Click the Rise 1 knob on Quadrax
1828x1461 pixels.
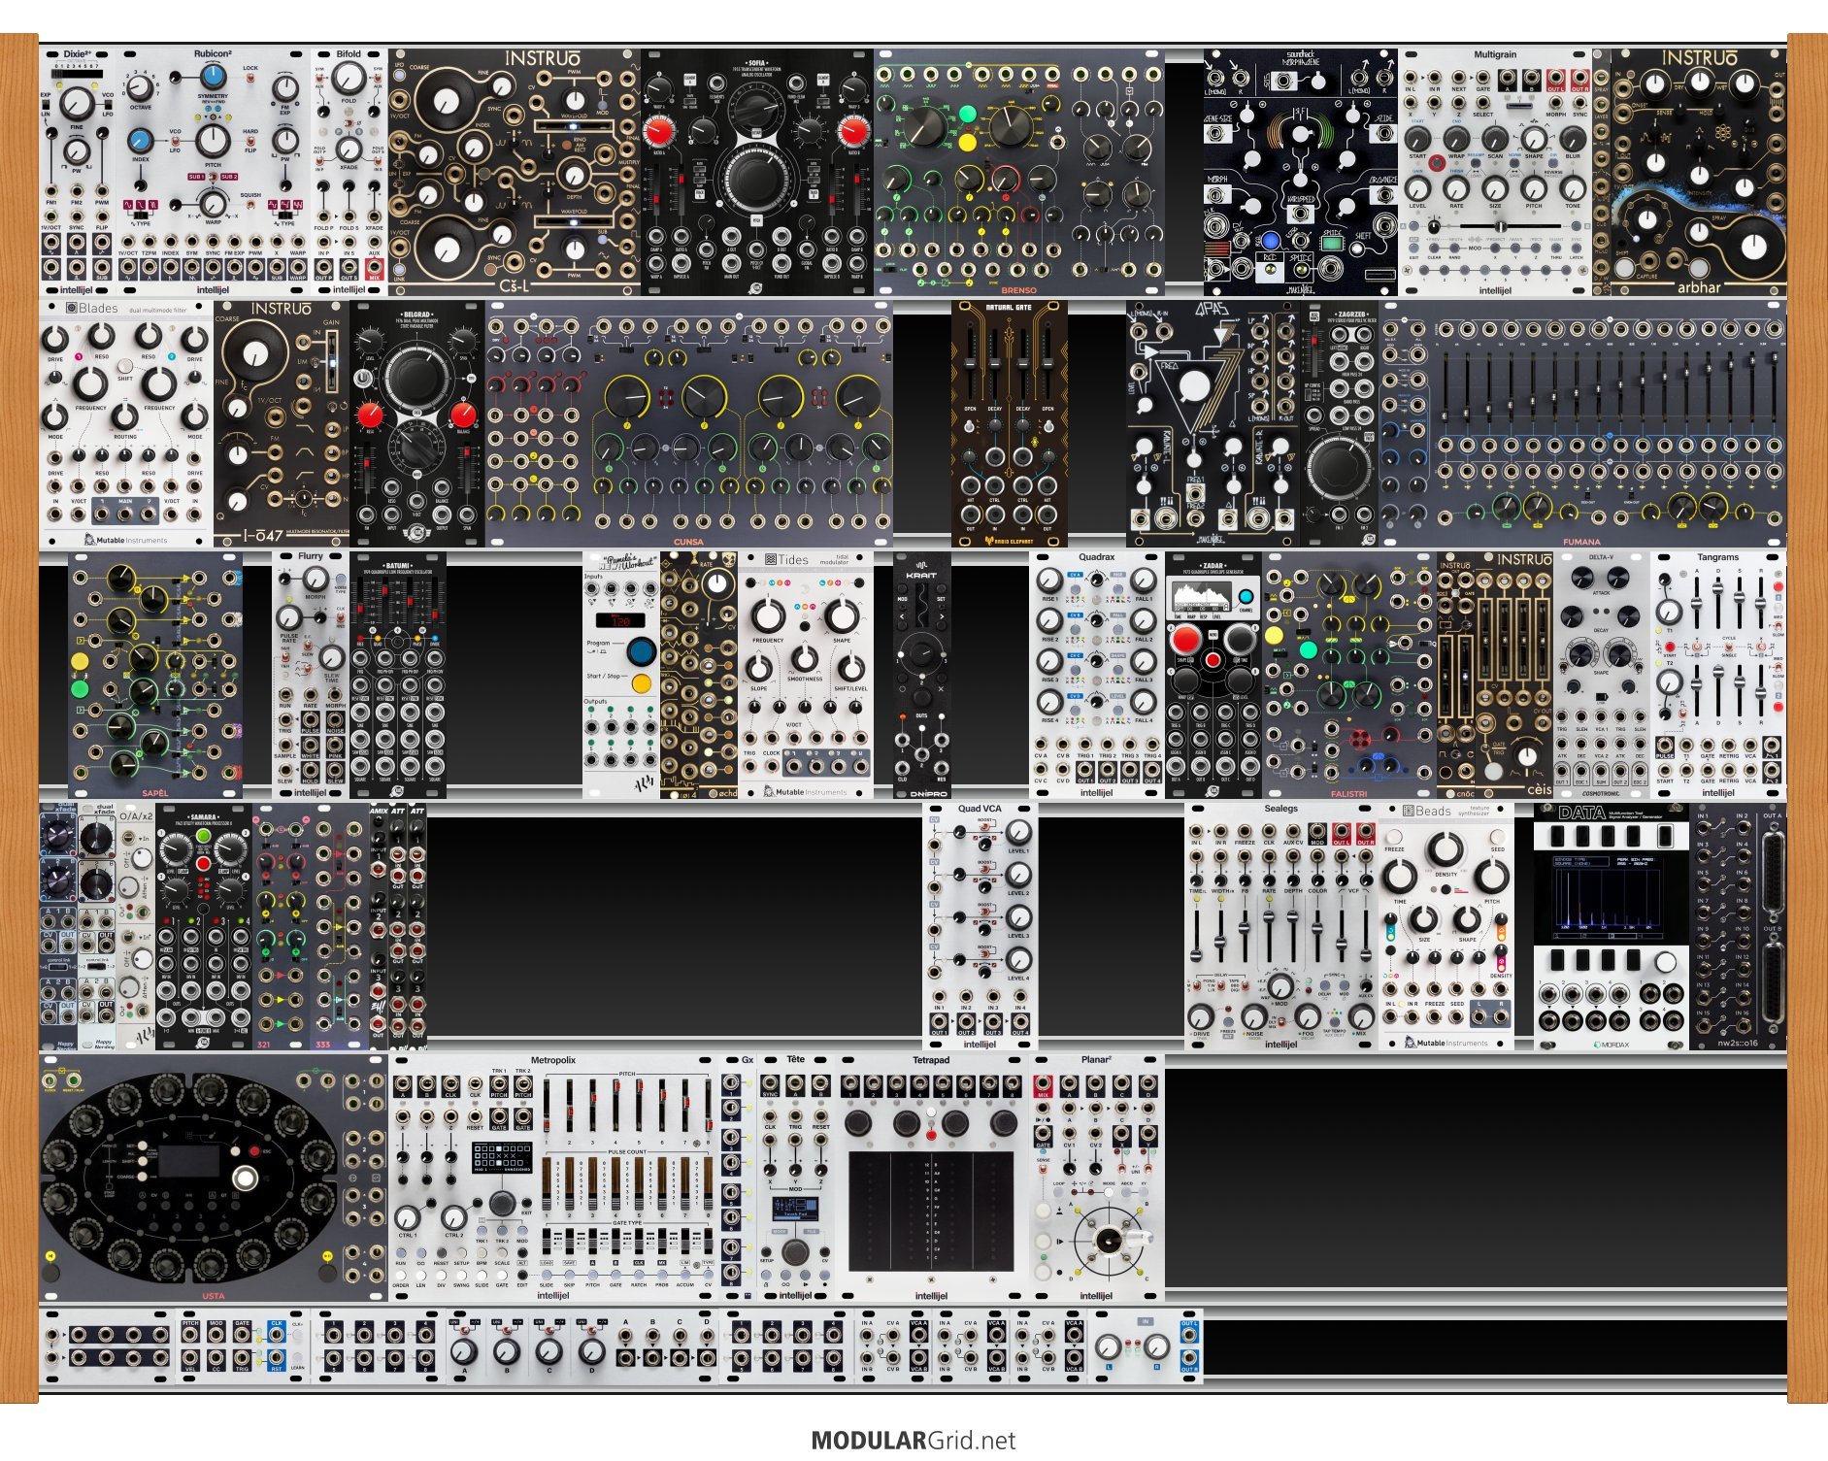[x=1049, y=581]
